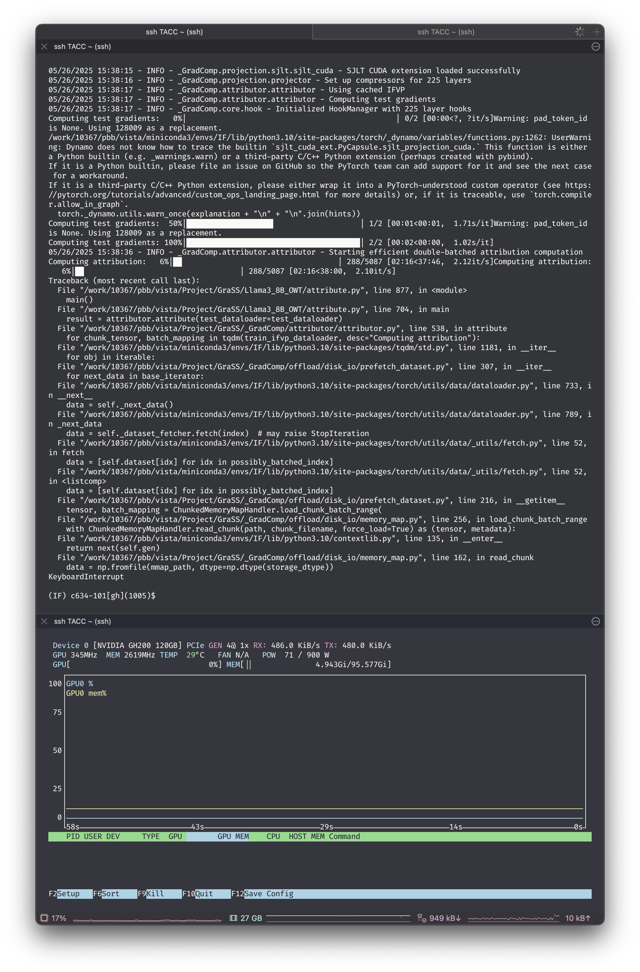Viewport: 640px width, 972px height.
Task: Click '288/5087 [02:16<38:00, 2.10it/s]' text
Action: 322,271
